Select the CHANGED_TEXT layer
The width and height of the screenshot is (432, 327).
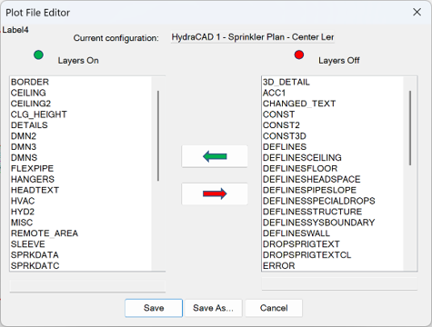[x=333, y=104]
